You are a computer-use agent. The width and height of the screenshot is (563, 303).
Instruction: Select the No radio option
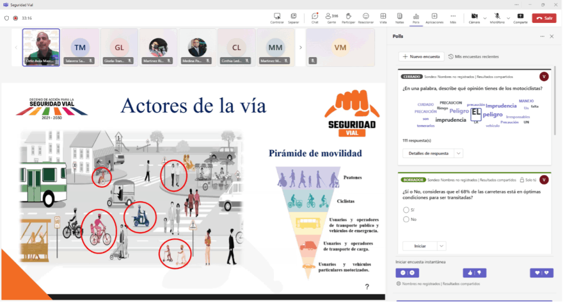[406, 219]
